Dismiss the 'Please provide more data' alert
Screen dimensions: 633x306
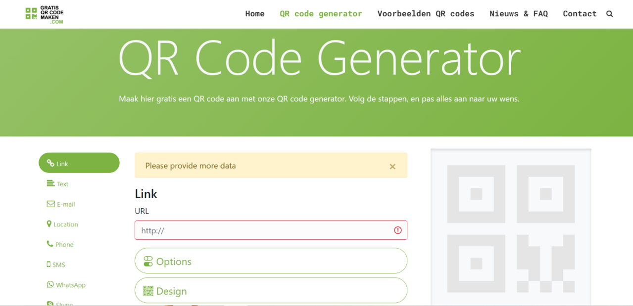point(392,167)
